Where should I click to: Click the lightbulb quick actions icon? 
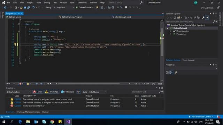point(15,44)
